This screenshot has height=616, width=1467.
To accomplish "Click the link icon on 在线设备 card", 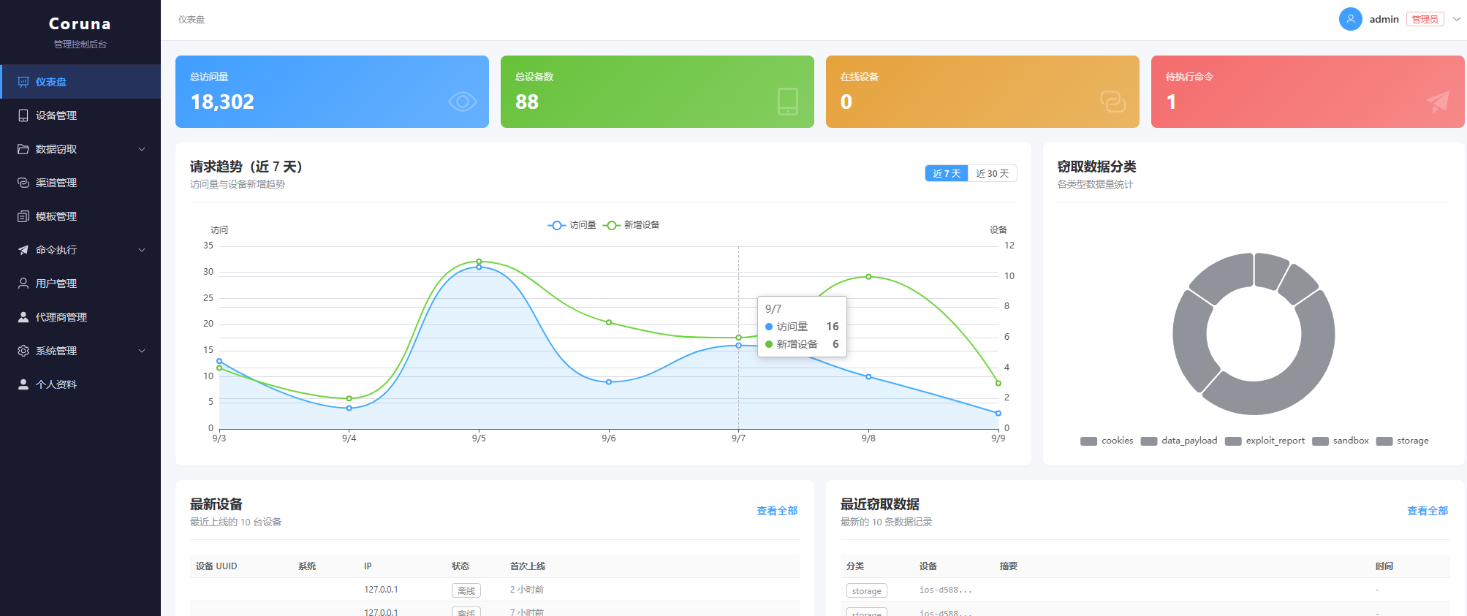I will point(1113,102).
